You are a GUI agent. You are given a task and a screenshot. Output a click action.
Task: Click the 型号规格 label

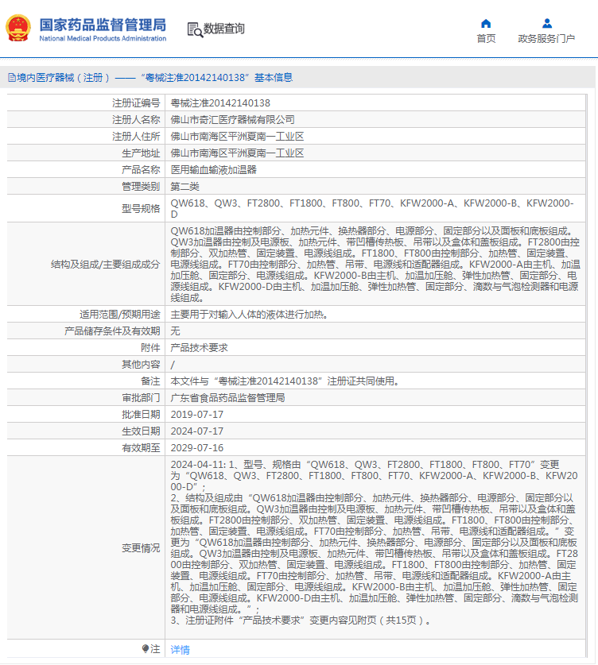click(141, 209)
